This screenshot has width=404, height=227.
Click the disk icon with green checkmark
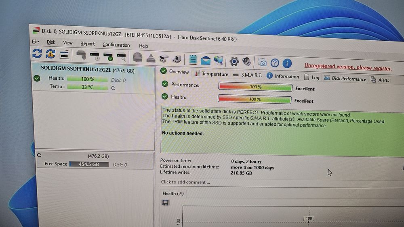(x=108, y=56)
